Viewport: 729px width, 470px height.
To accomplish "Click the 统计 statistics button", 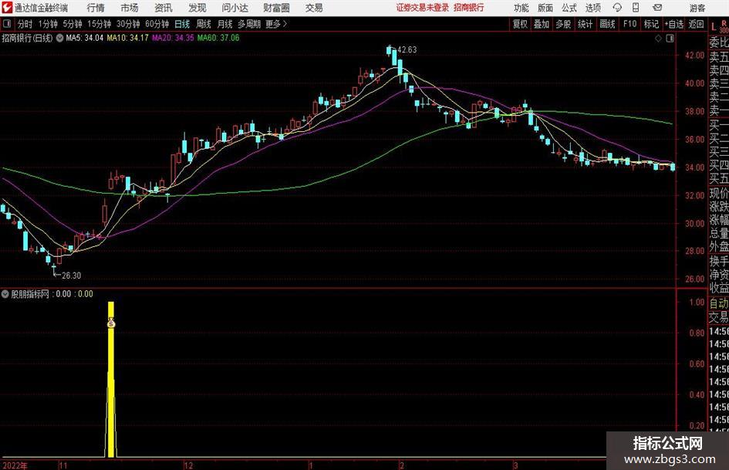I will pyautogui.click(x=585, y=24).
